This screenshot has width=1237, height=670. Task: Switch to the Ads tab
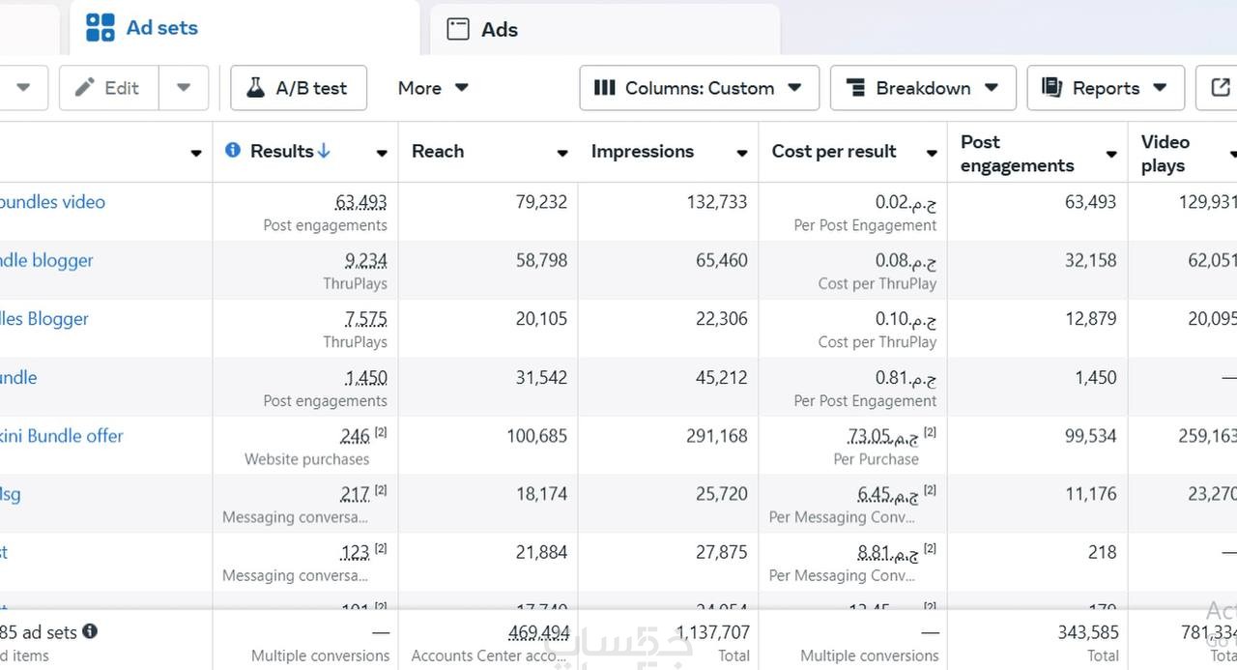click(499, 29)
